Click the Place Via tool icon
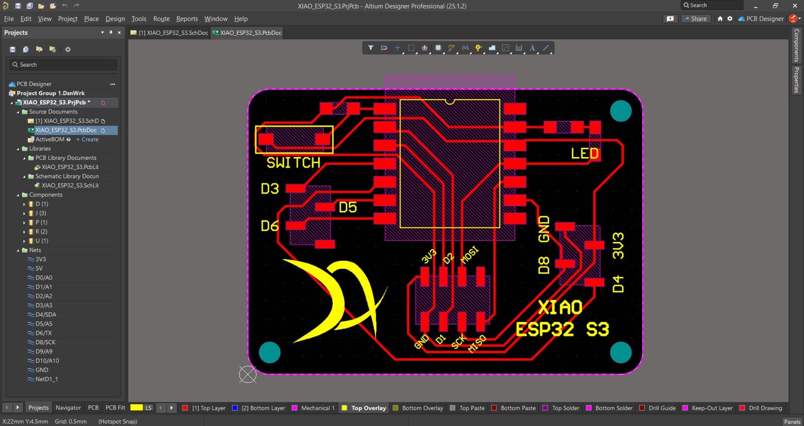 point(478,48)
